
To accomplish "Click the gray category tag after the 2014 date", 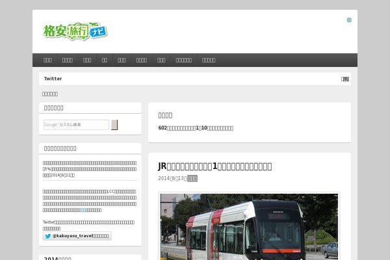I will tap(192, 178).
